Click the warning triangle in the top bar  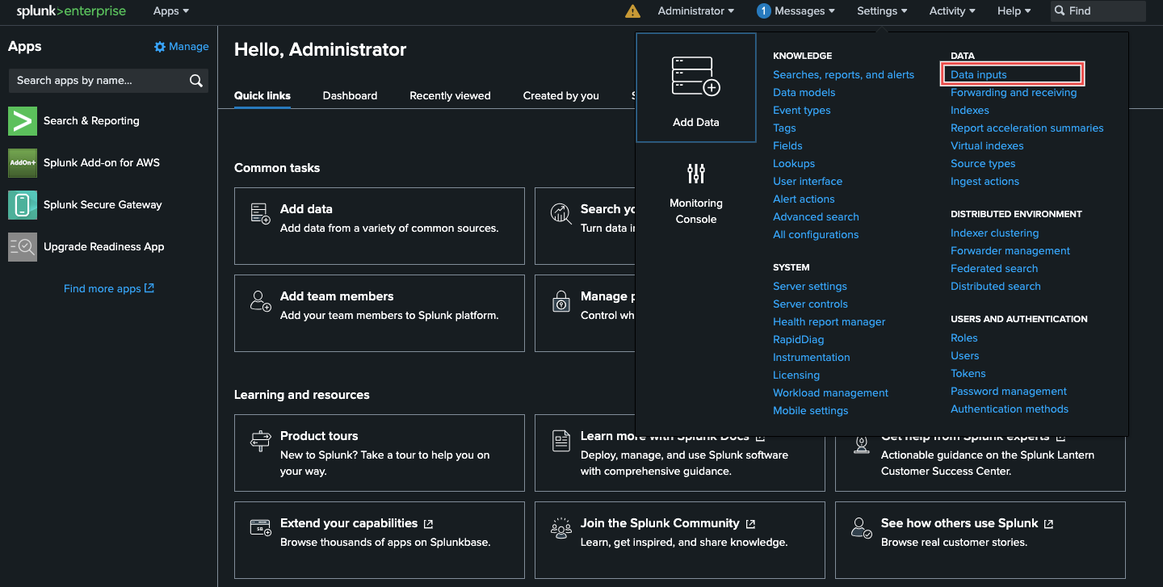pos(632,11)
